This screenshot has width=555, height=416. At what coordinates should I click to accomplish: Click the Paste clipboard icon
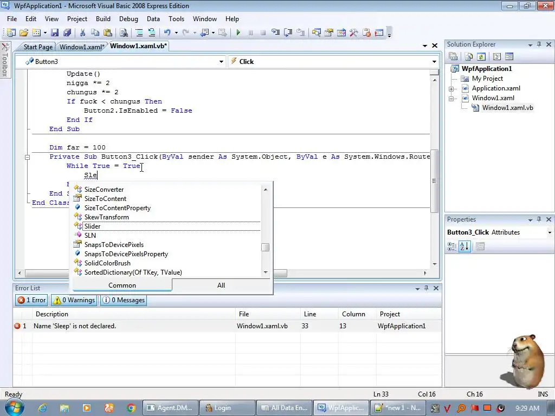108,32
